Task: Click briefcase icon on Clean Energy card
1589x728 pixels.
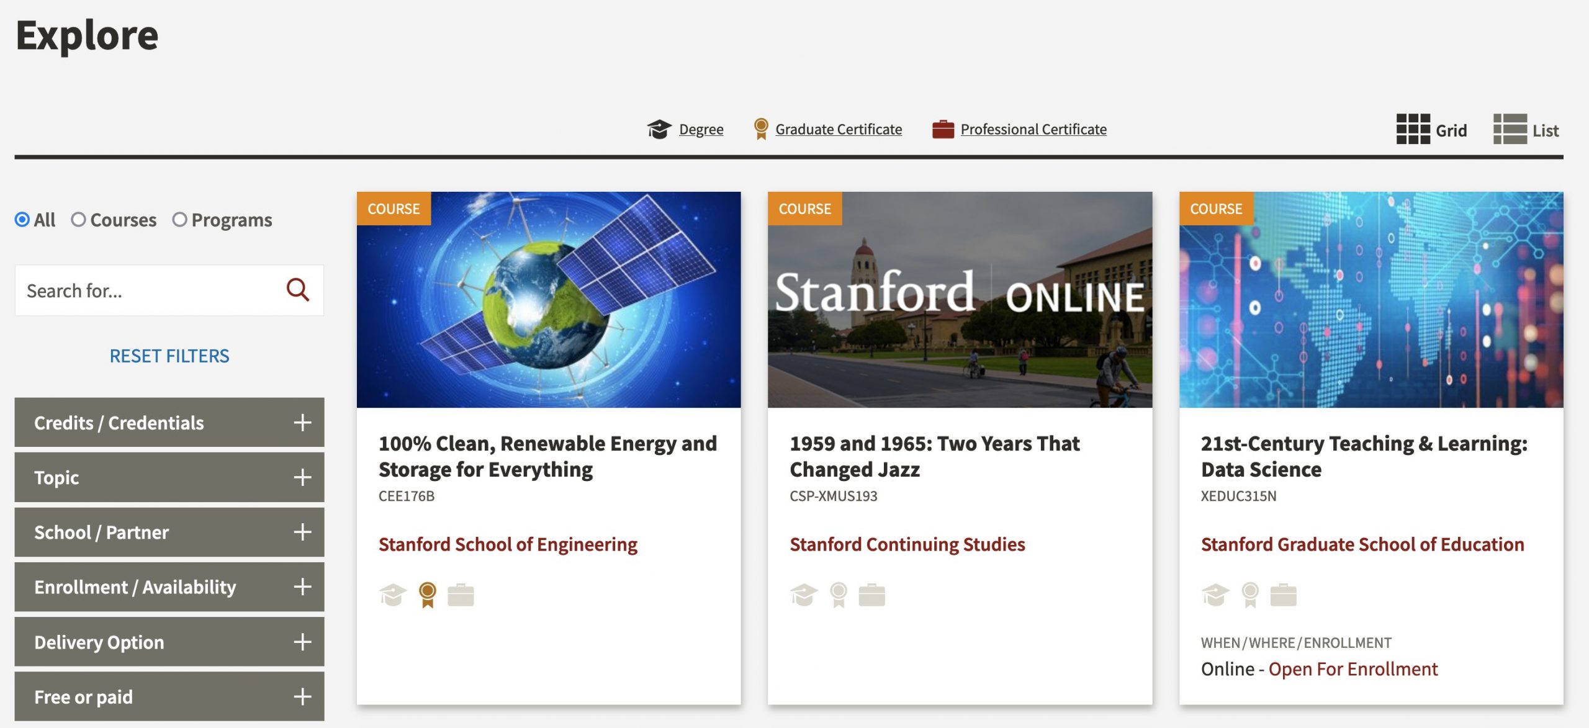Action: click(461, 595)
